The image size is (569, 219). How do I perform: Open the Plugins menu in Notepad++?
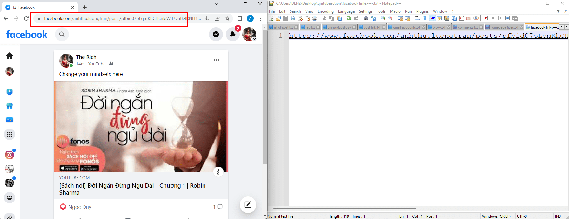422,11
